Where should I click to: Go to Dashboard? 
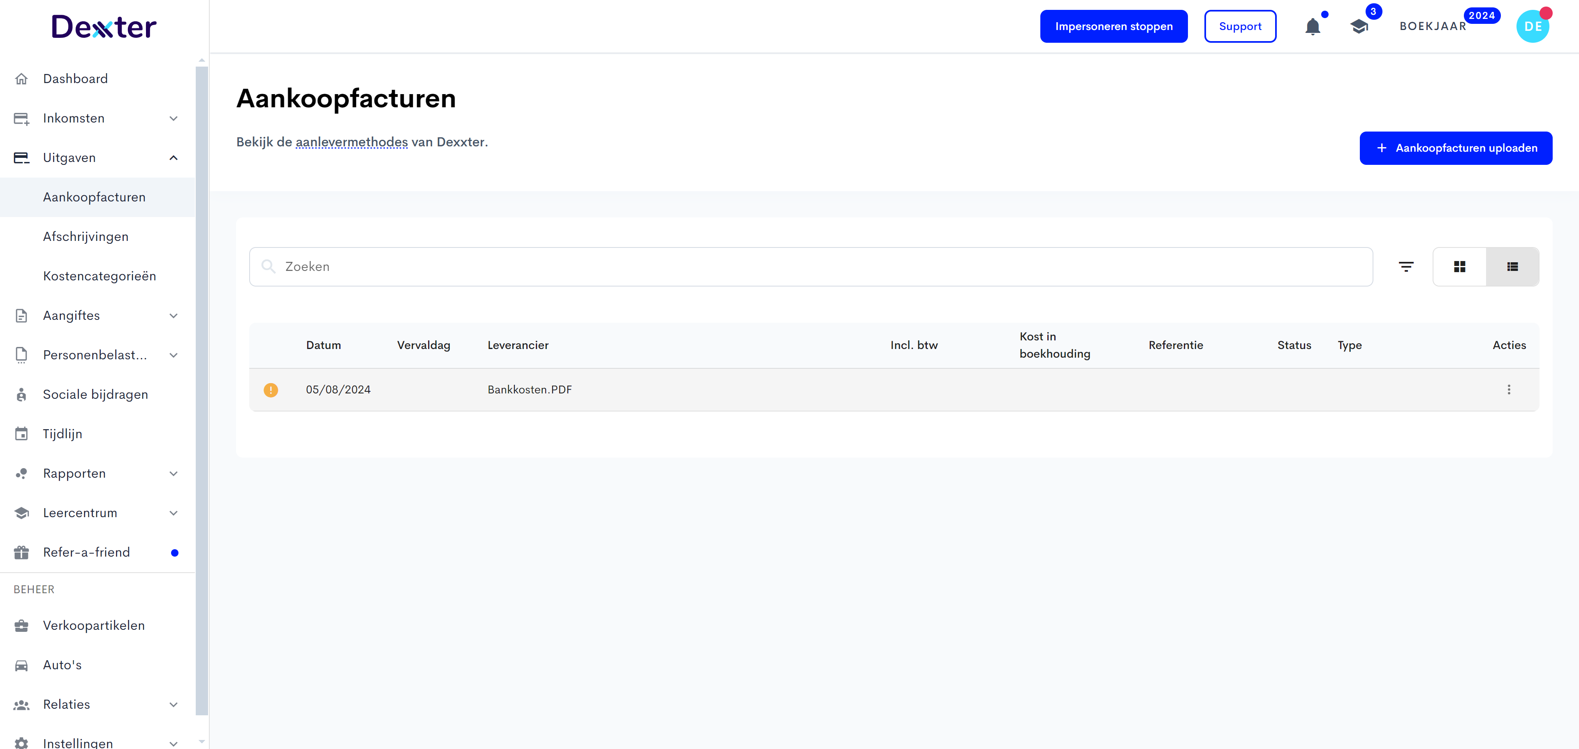(x=97, y=79)
